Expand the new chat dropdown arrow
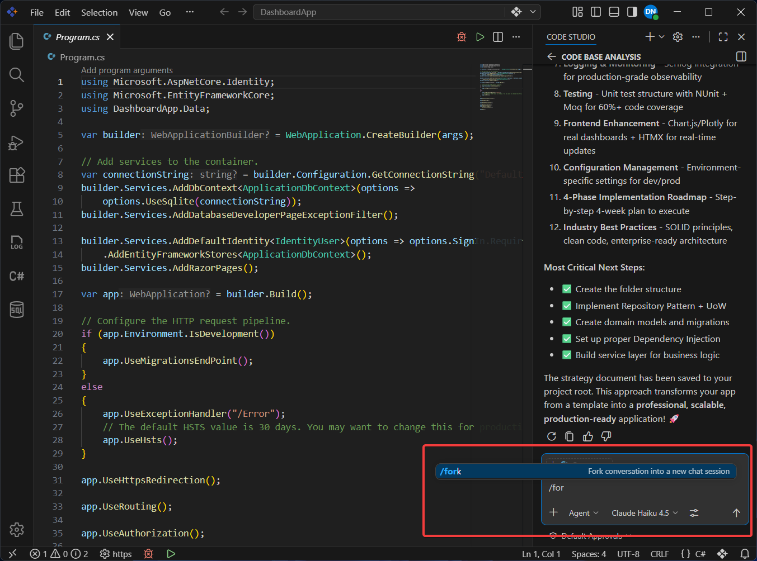Image resolution: width=757 pixels, height=561 pixels. pyautogui.click(x=662, y=37)
